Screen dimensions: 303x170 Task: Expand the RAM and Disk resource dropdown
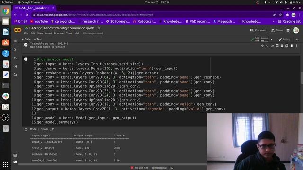click(x=271, y=39)
